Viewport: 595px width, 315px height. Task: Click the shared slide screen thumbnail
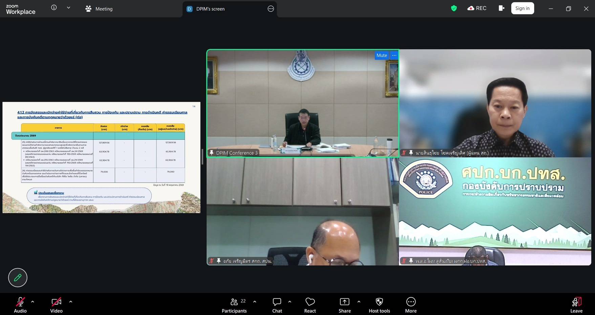click(101, 157)
